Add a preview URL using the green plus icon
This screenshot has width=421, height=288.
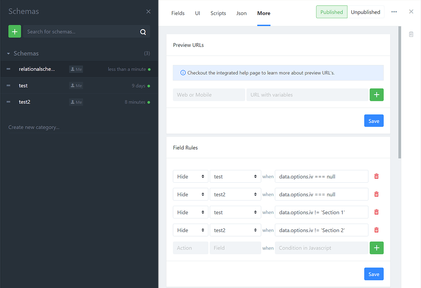pyautogui.click(x=377, y=94)
